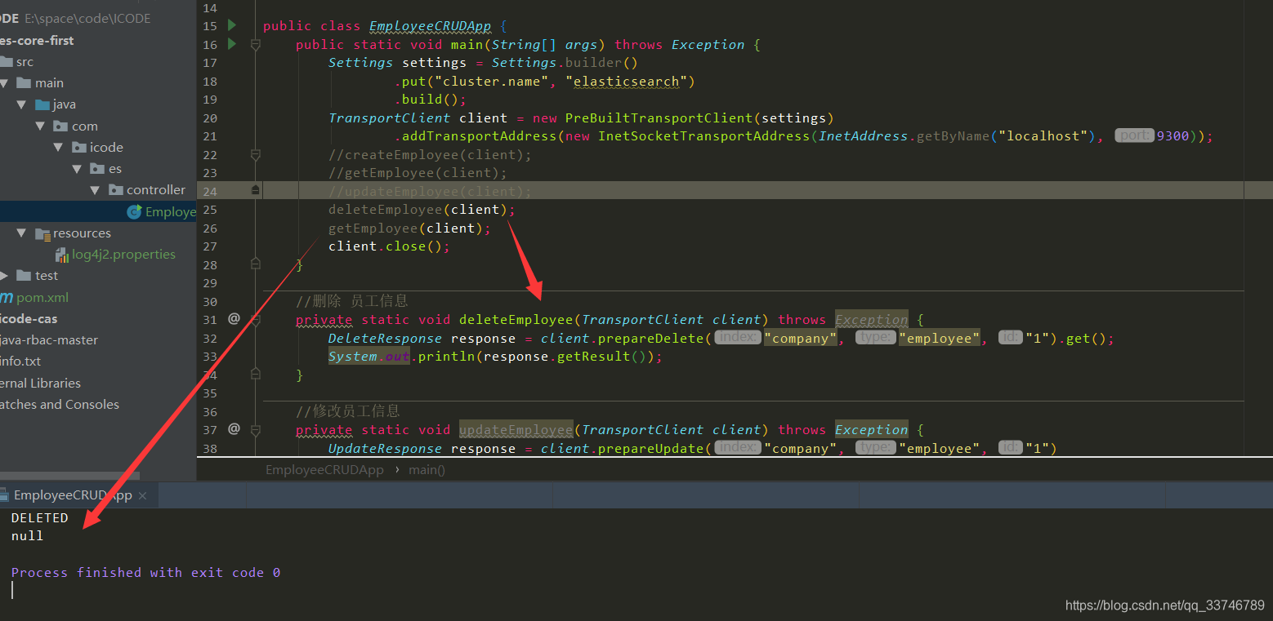Open log4j2.properties from the project tree
Viewport: 1273px width, 621px height.
coord(123,255)
